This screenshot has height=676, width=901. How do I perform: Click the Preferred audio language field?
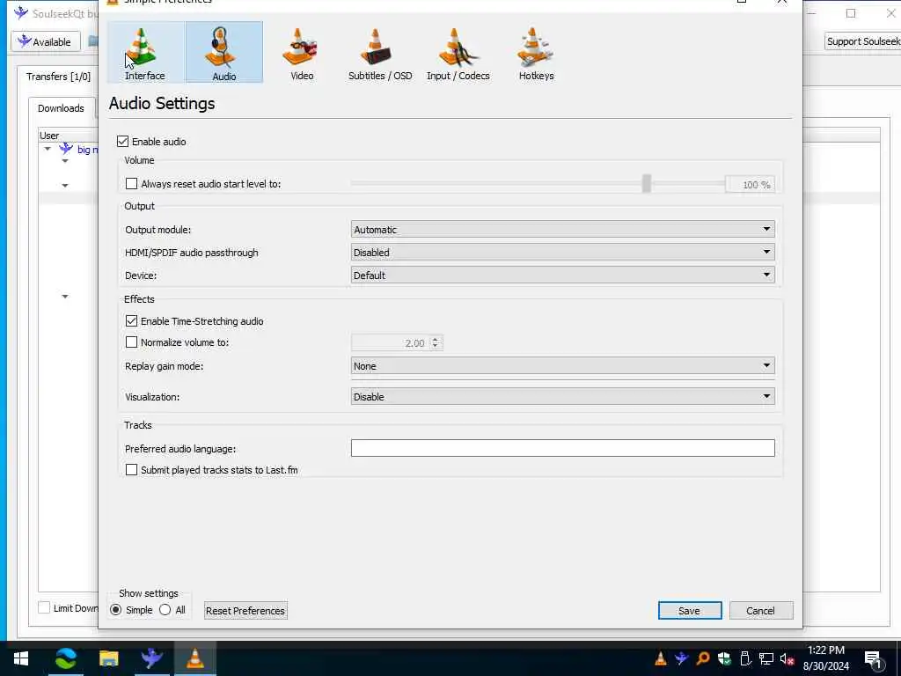pos(562,448)
